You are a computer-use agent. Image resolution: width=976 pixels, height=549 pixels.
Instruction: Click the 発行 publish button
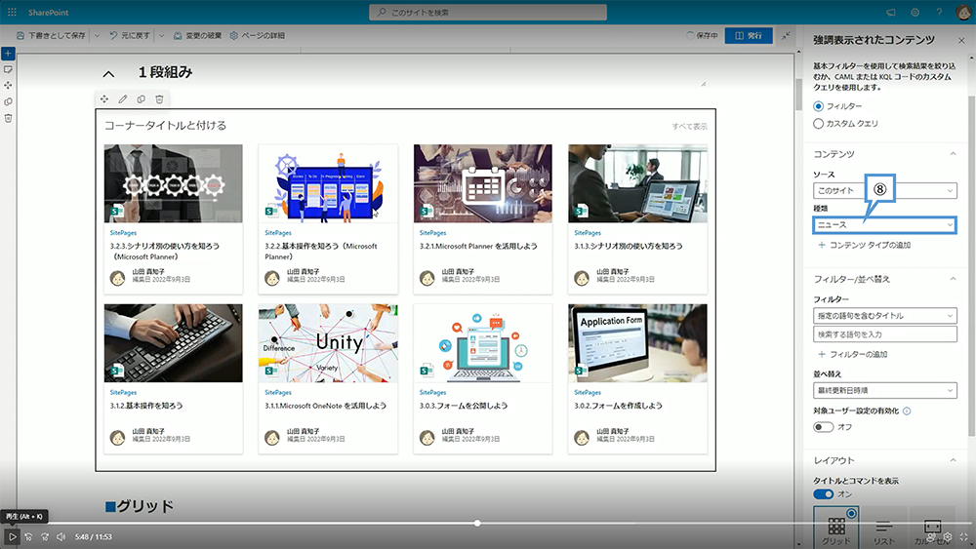(749, 35)
